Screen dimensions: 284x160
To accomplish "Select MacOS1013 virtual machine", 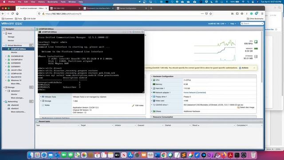I will [16, 77].
